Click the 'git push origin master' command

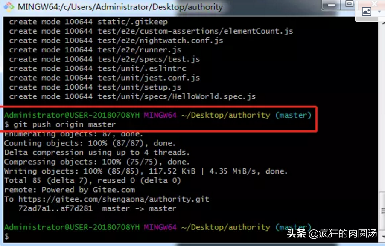pos(64,124)
